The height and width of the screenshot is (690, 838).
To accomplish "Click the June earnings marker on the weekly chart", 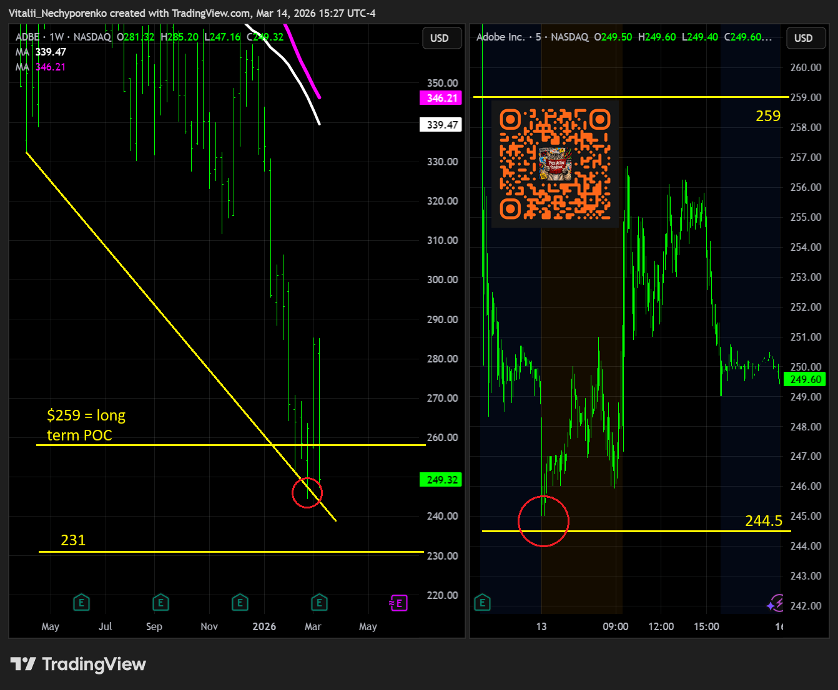I will tap(81, 603).
